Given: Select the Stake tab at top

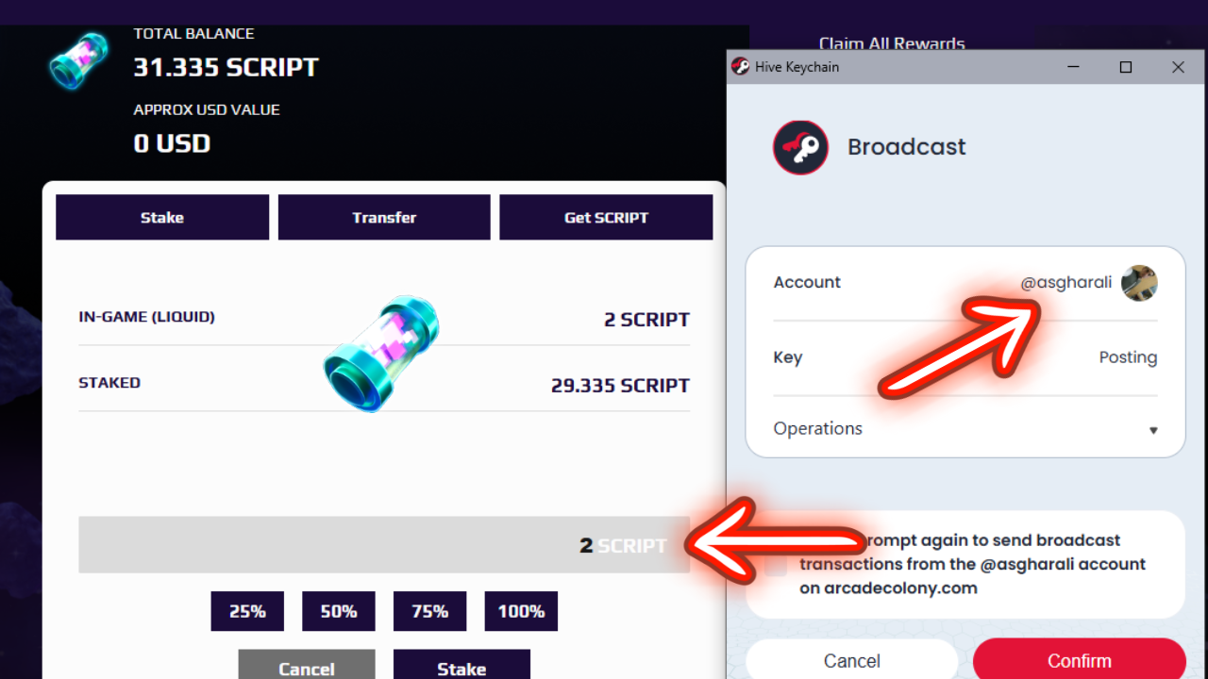Looking at the screenshot, I should point(162,218).
